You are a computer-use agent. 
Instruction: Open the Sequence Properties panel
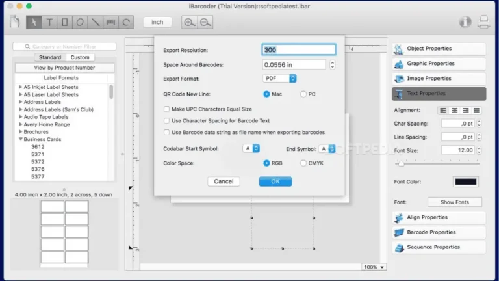[439, 248]
